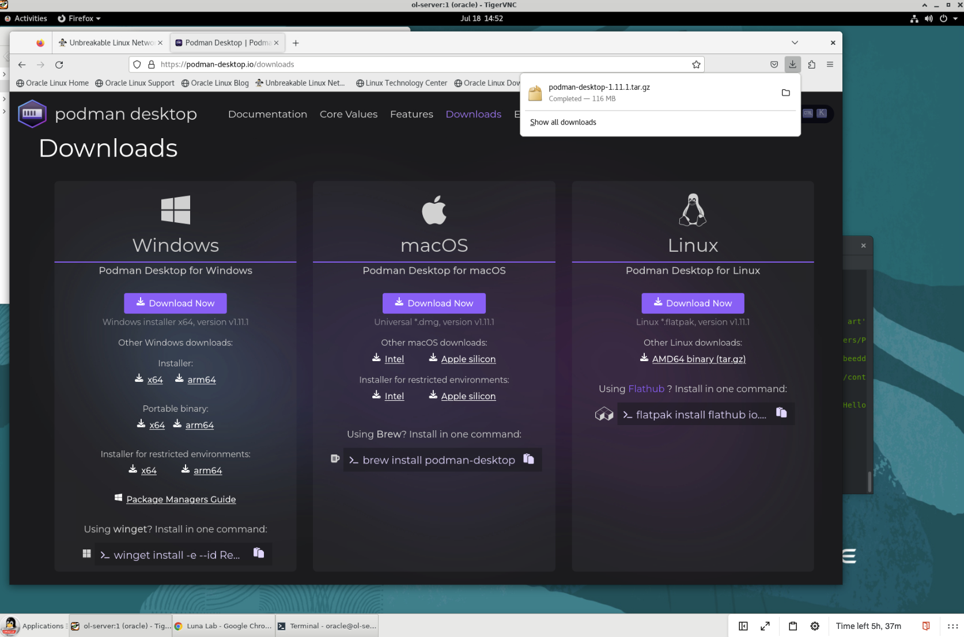Click the red icon beside Time left
This screenshot has width=964, height=637.
coord(926,626)
